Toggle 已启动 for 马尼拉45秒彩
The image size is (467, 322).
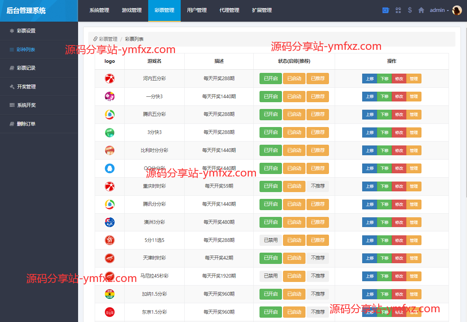tap(294, 276)
